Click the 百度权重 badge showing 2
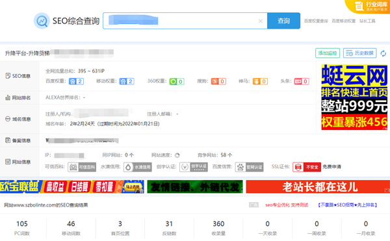This screenshot has height=241, width=390. (76, 81)
